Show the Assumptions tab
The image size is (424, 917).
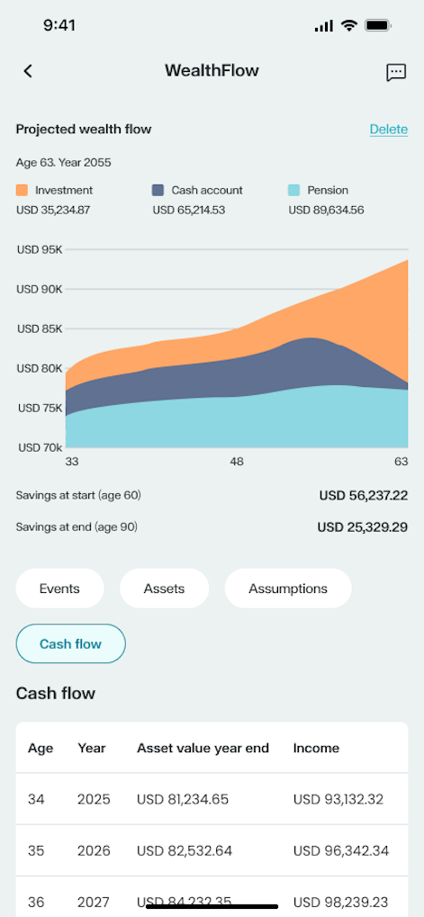coord(288,589)
